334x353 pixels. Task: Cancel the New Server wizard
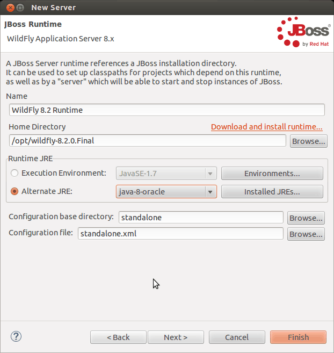pos(237,337)
